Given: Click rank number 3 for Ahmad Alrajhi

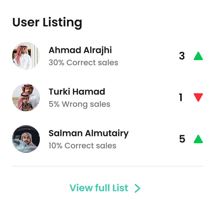Looking at the screenshot, I should pyautogui.click(x=182, y=56).
